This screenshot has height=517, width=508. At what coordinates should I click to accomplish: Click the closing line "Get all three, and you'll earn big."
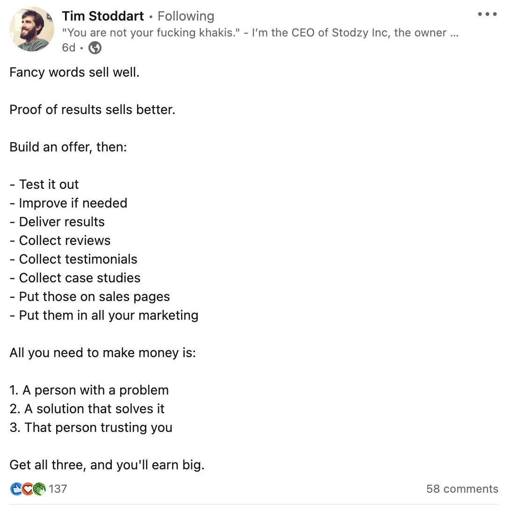107,465
